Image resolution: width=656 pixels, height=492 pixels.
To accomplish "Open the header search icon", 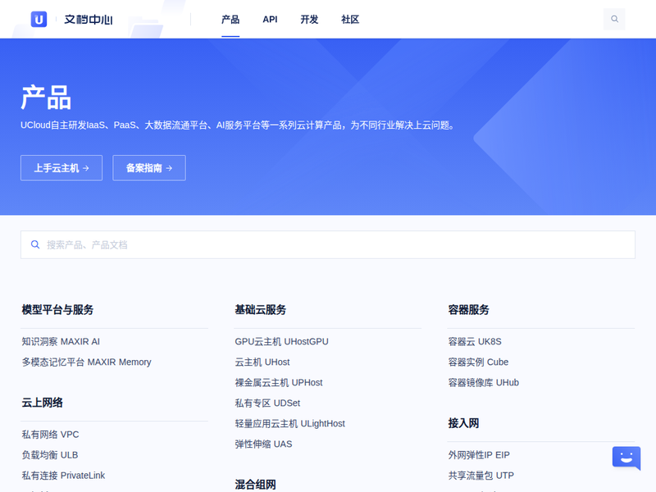I will 614,19.
